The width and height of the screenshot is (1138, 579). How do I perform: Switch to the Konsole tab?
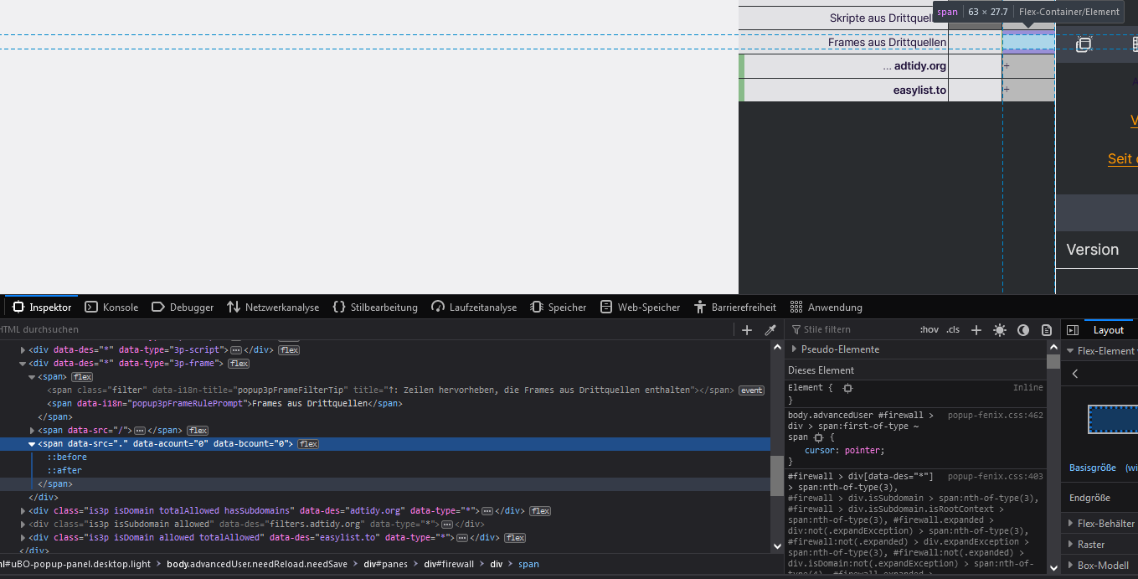pyautogui.click(x=112, y=308)
